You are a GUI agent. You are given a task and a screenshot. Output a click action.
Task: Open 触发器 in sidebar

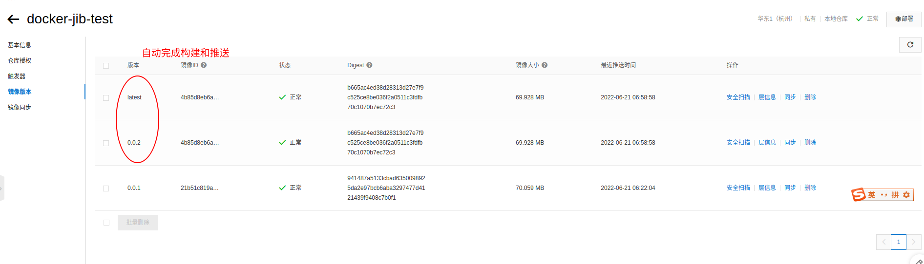pyautogui.click(x=17, y=76)
